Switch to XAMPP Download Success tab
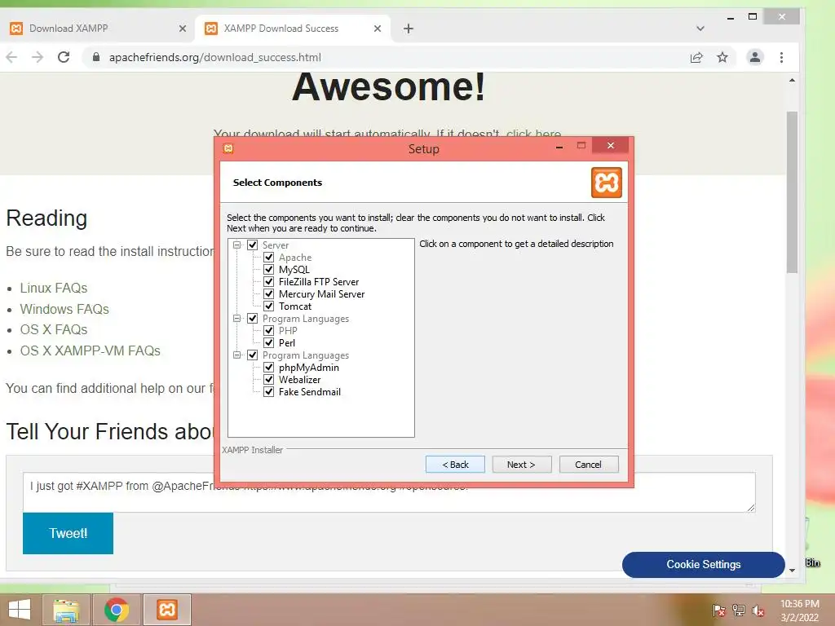835x626 pixels. tap(293, 29)
